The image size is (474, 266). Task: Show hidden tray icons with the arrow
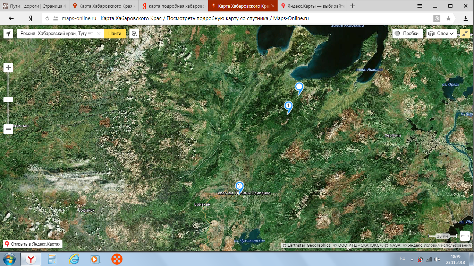point(412,259)
